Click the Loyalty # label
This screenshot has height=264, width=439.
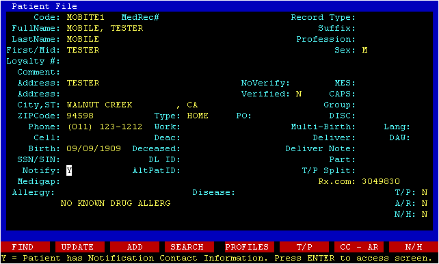(x=34, y=61)
